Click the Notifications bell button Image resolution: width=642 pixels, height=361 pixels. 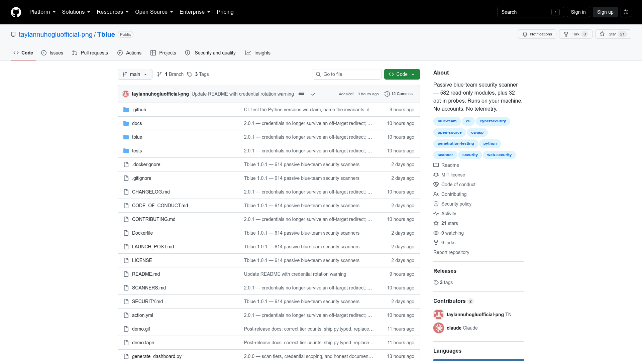(x=537, y=34)
